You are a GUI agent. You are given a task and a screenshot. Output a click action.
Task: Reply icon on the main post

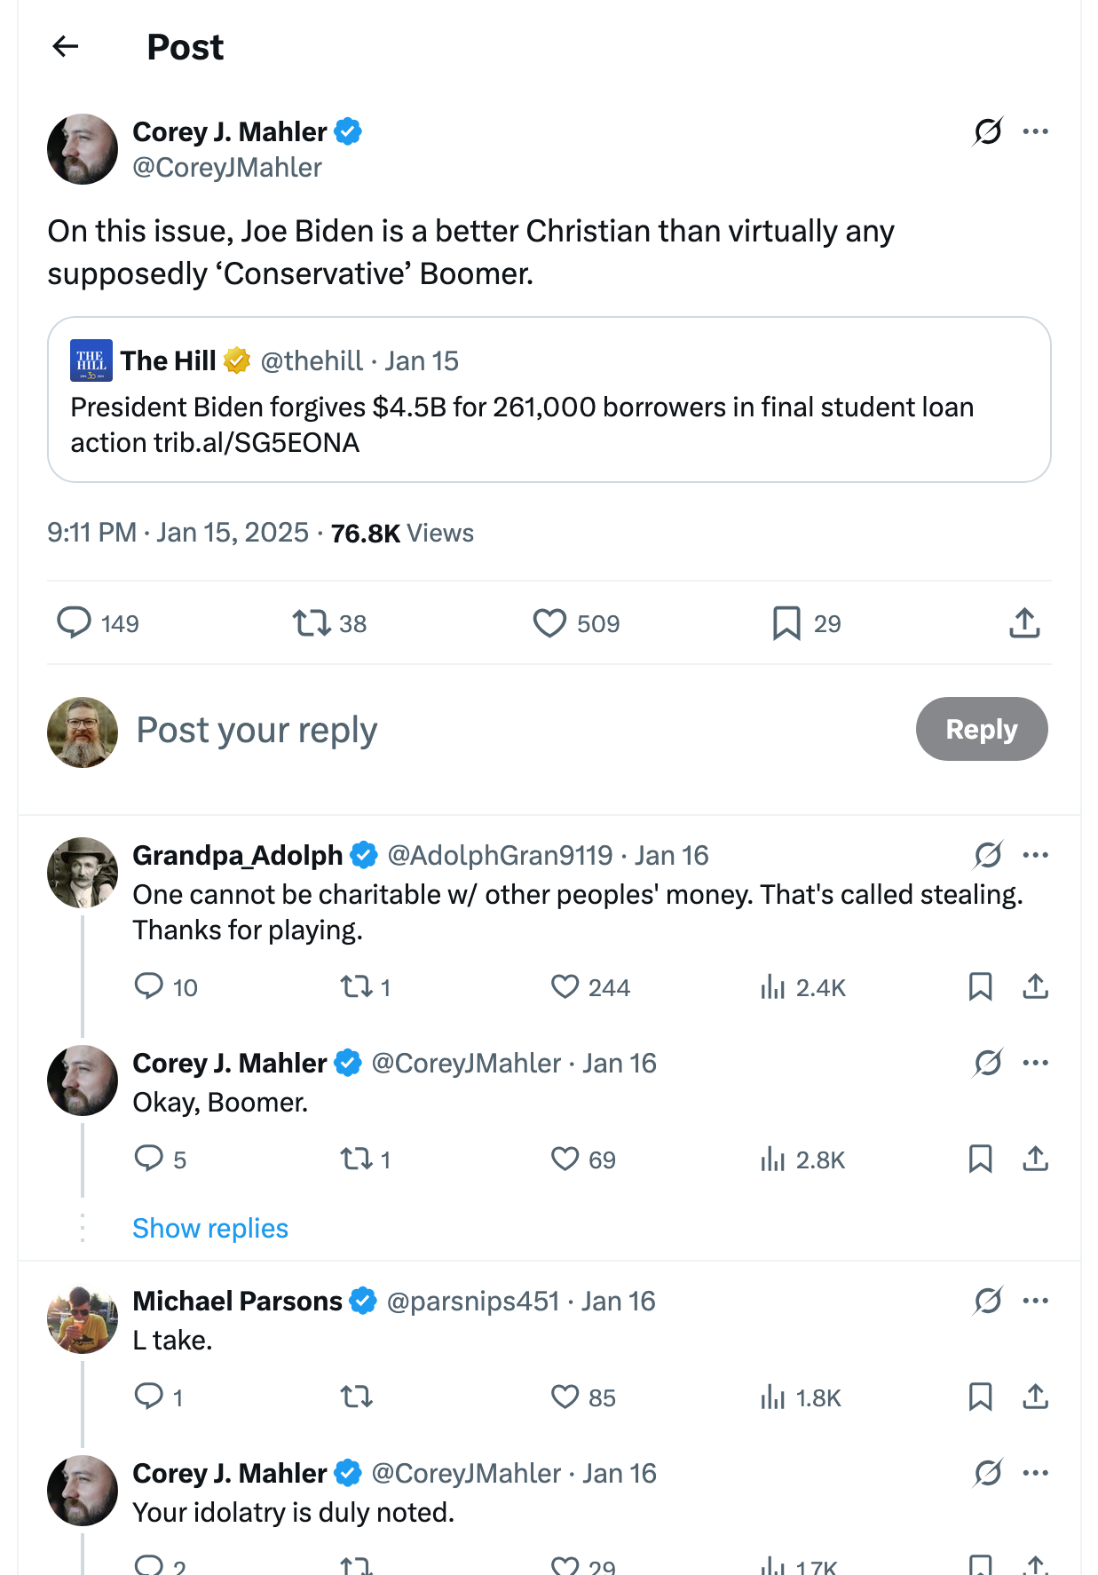click(x=75, y=623)
